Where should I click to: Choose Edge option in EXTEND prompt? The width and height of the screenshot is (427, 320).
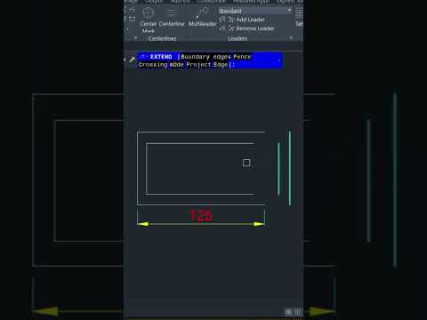[221, 65]
